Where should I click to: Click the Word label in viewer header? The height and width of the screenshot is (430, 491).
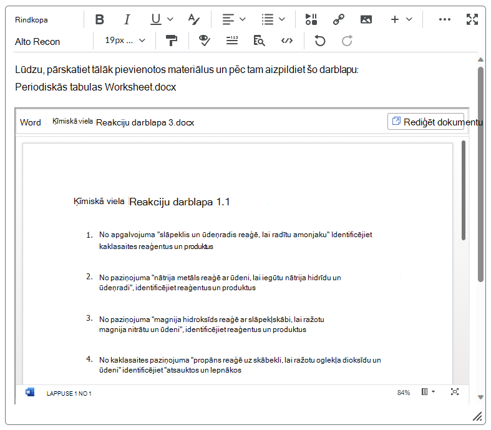tap(31, 122)
